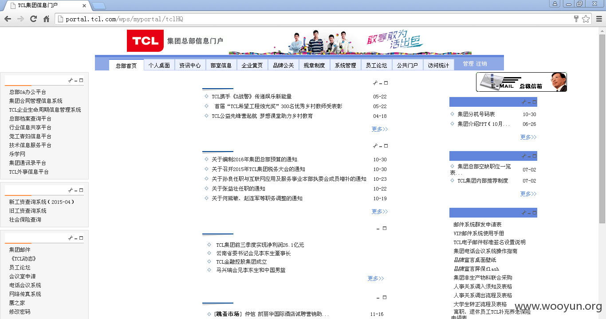Click the browser Forward arrow
Image resolution: width=606 pixels, height=319 pixels.
tap(20, 19)
